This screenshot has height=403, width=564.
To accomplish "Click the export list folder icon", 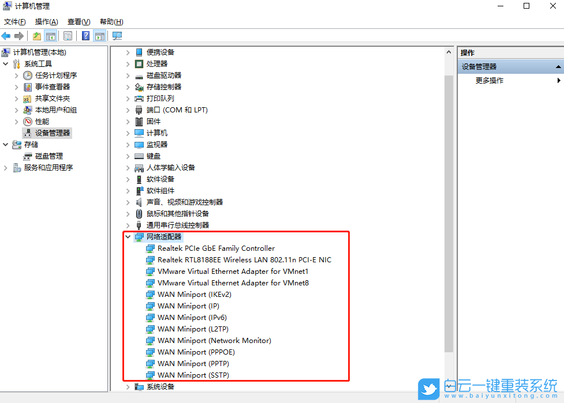I will (36, 35).
